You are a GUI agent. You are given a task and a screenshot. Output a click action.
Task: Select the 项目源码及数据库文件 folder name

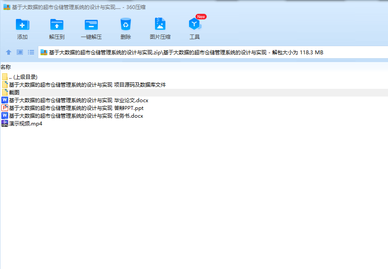87,85
